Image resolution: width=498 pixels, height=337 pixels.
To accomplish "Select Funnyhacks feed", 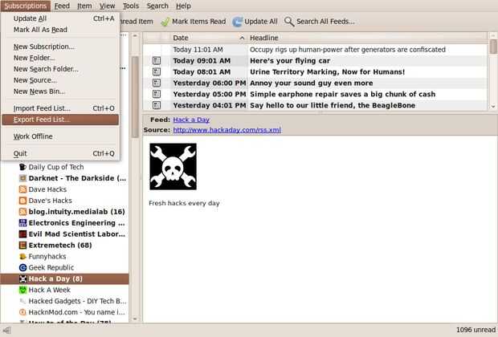I will 65,257.
